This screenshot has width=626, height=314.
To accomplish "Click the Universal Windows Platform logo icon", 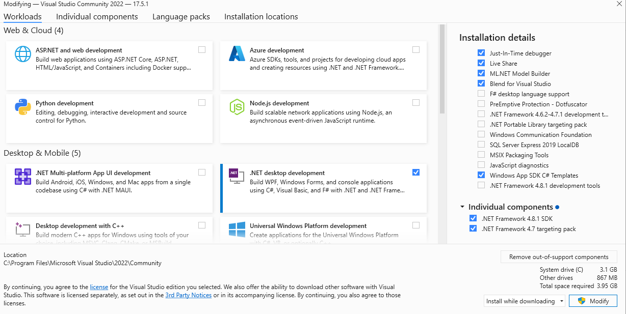I will [237, 230].
